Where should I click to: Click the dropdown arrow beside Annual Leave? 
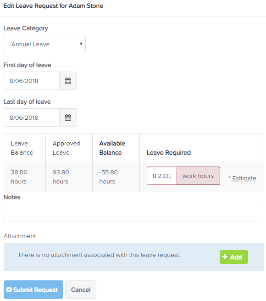(x=81, y=44)
